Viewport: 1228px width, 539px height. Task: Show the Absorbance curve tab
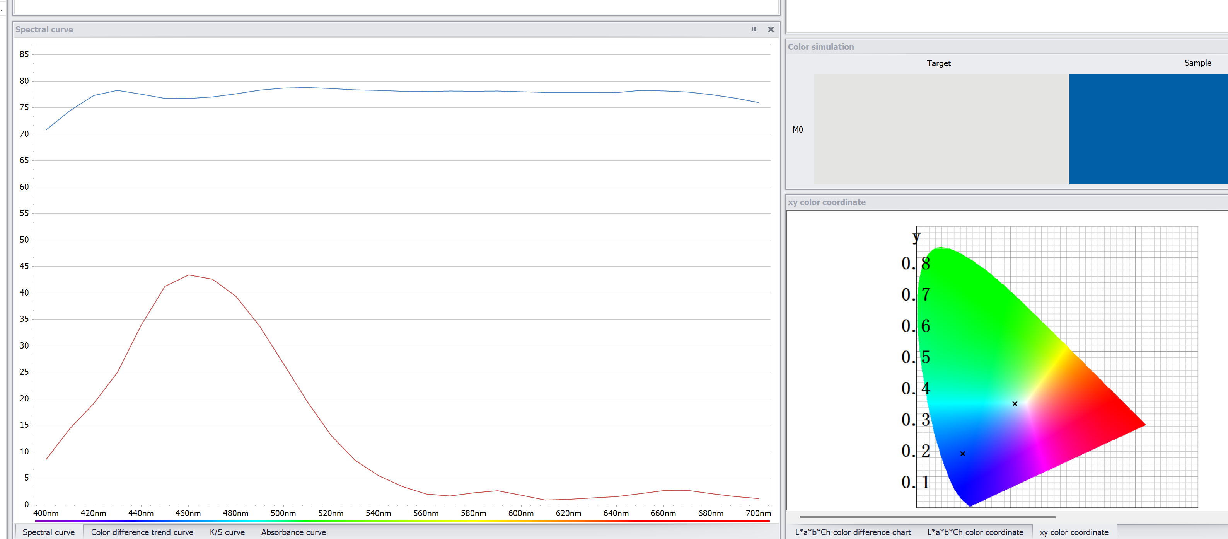point(293,532)
